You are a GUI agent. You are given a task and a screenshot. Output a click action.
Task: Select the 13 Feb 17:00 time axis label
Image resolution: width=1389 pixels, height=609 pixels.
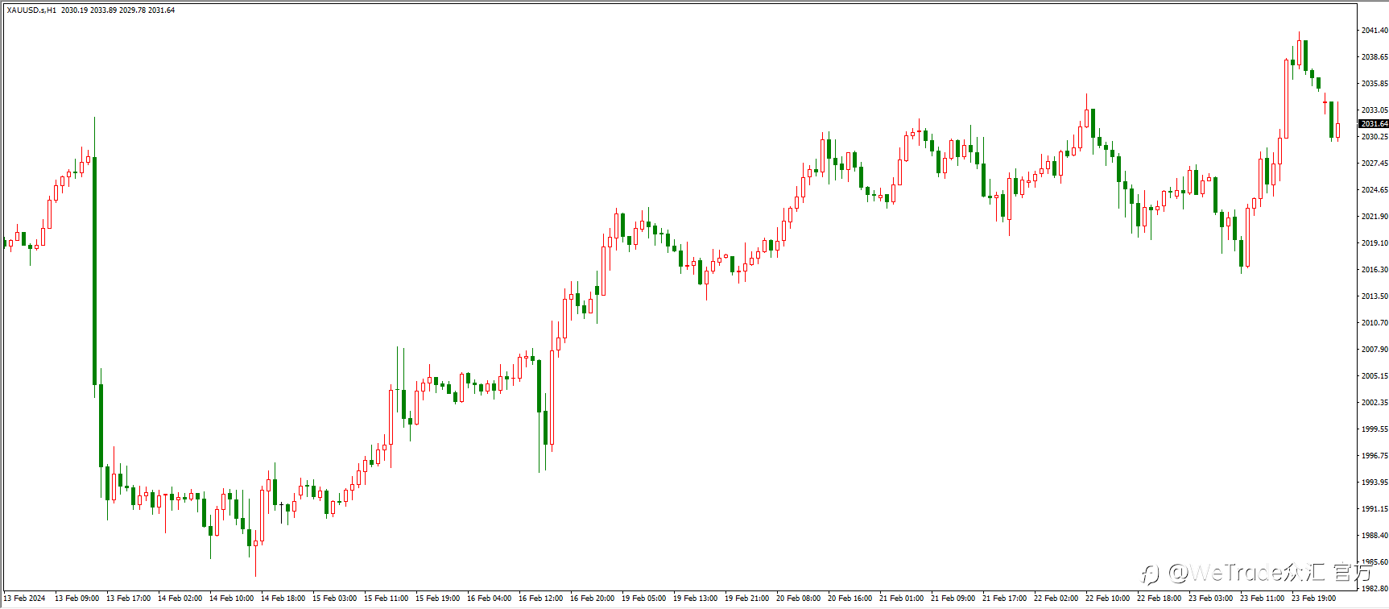click(129, 599)
